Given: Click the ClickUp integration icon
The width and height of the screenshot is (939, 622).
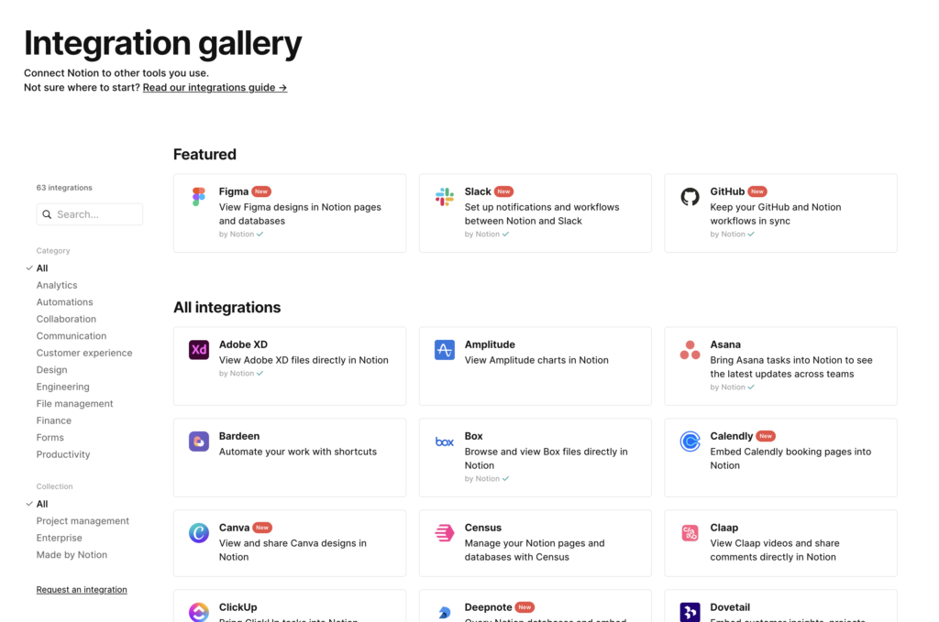Looking at the screenshot, I should point(198,611).
